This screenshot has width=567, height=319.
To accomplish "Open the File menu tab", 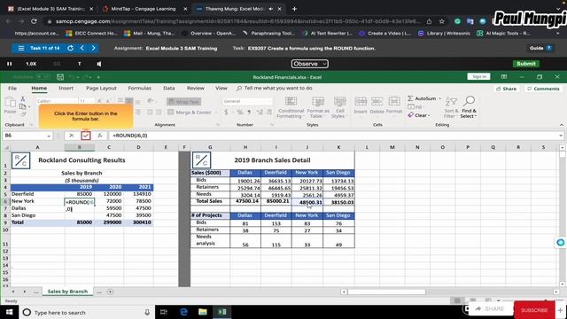I will pyautogui.click(x=12, y=89).
